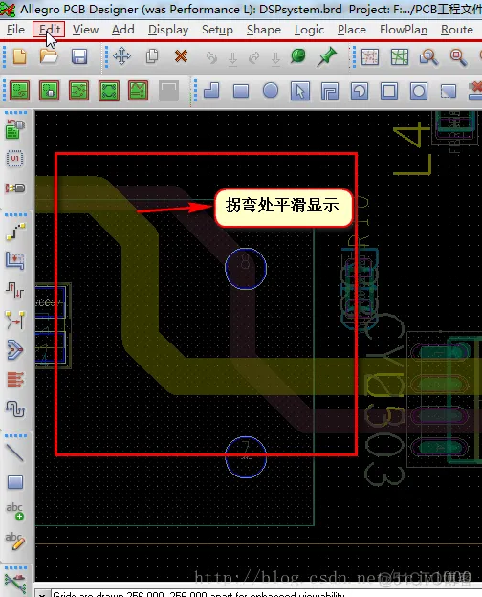Click the blue circle via labeled 8
Image resolution: width=482 pixels, height=597 pixels.
[x=246, y=269]
